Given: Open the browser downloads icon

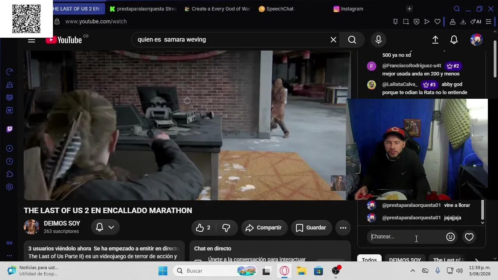Looking at the screenshot, I should point(463,22).
